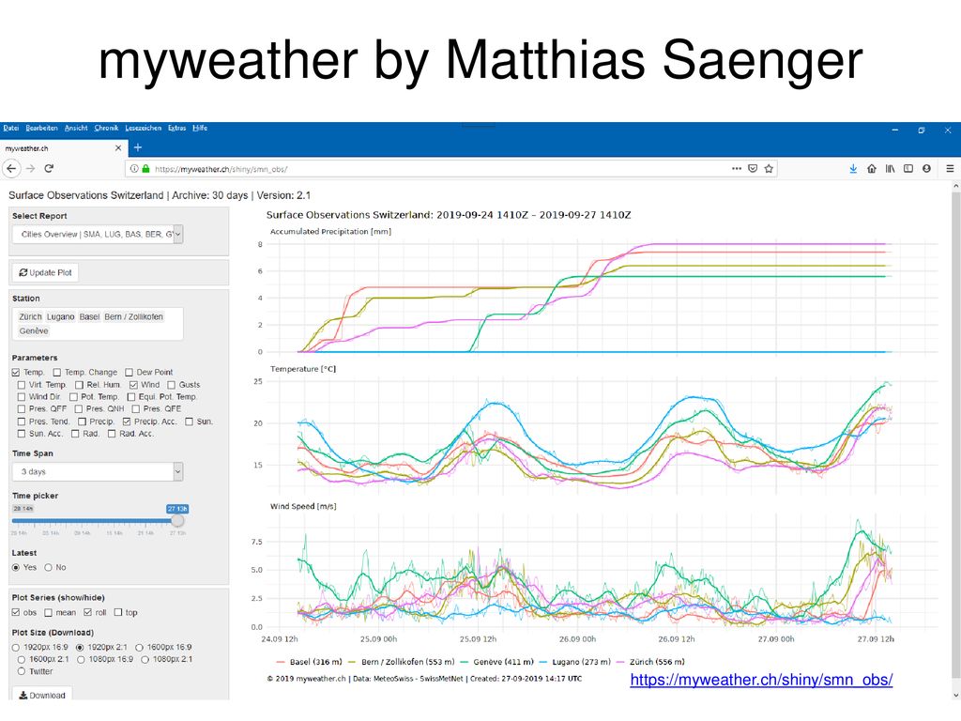The image size is (961, 721).
Task: Open the hamburger application menu
Action: [950, 169]
